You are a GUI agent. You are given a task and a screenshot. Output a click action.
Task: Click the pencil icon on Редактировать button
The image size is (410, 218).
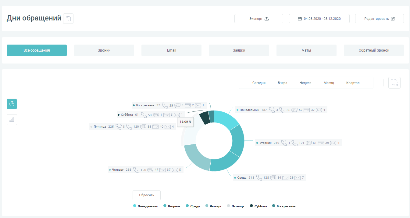tap(393, 19)
